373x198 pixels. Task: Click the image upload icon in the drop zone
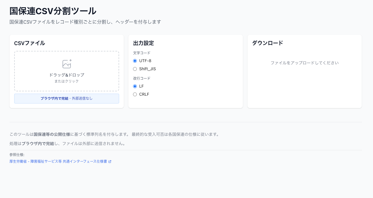pos(67,64)
